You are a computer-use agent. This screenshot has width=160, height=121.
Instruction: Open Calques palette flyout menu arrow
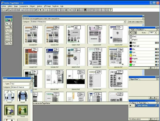click(x=158, y=103)
